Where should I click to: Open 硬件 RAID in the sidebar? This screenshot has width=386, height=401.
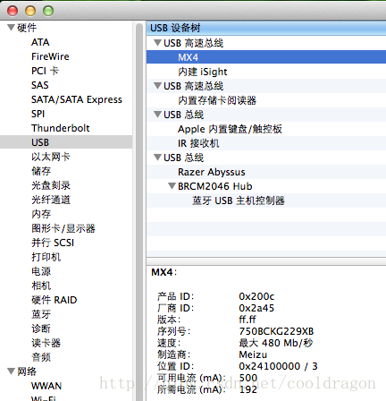coord(54,300)
